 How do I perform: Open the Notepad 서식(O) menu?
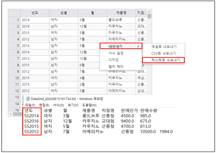pyautogui.click(x=58, y=105)
